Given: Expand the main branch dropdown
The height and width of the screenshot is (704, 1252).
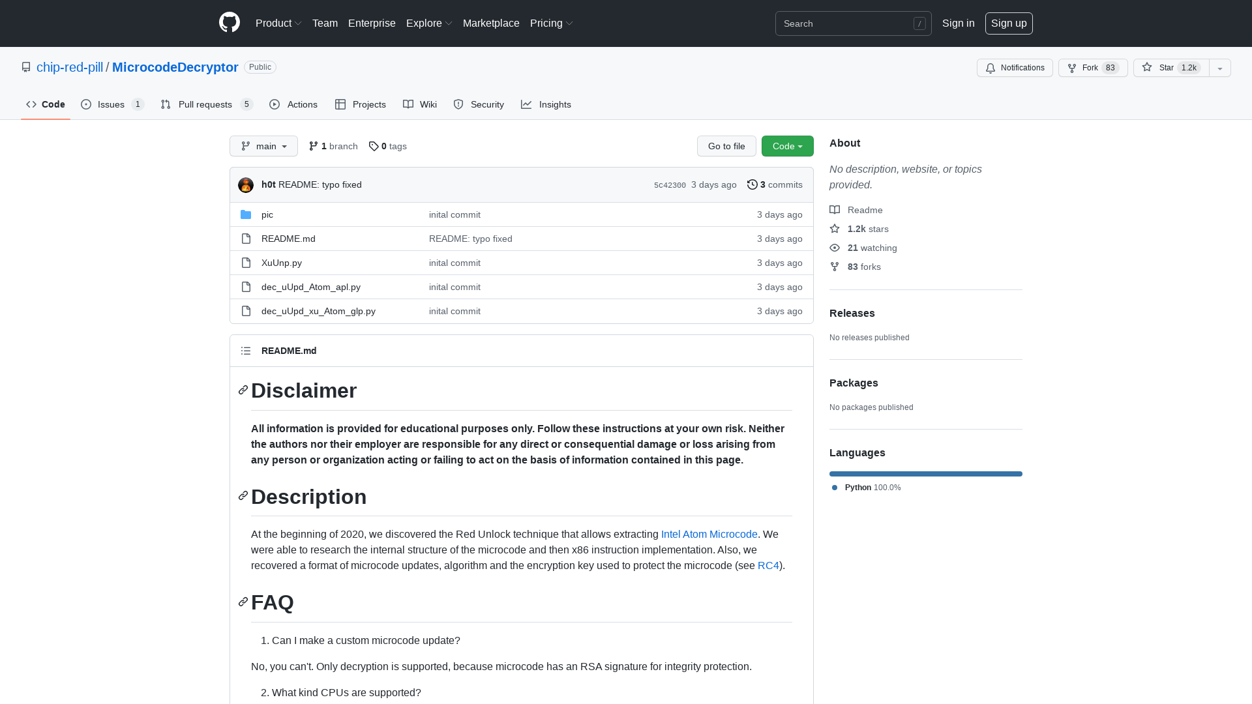Looking at the screenshot, I should [263, 146].
